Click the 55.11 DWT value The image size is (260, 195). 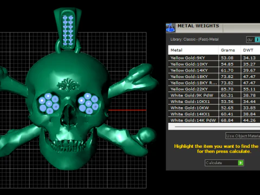click(x=249, y=89)
